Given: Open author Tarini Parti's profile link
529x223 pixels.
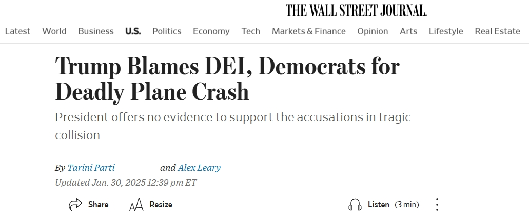Looking at the screenshot, I should click(91, 168).
